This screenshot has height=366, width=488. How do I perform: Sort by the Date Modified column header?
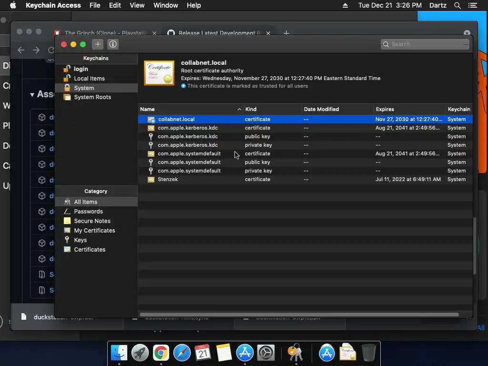point(338,109)
